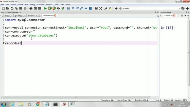Open the Edit menu
The width and height of the screenshot is (190, 107).
coord(7,5)
